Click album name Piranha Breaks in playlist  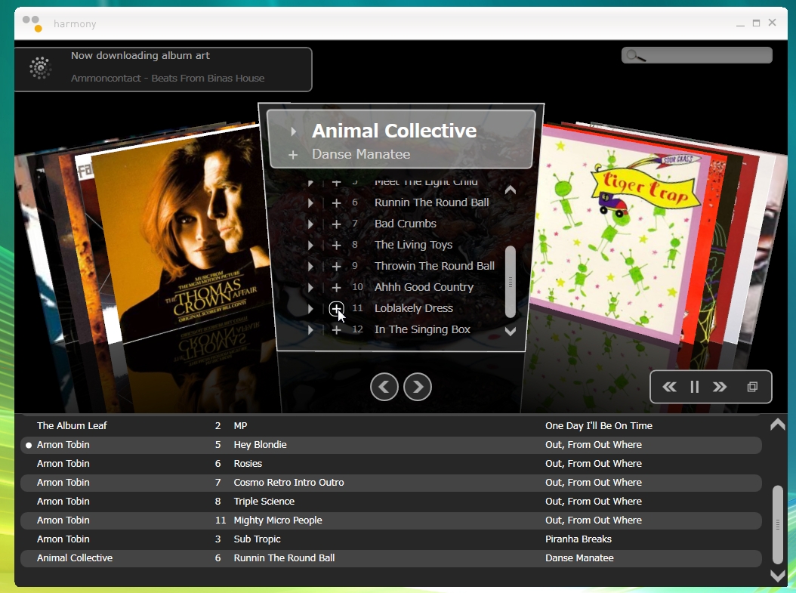[x=578, y=539]
